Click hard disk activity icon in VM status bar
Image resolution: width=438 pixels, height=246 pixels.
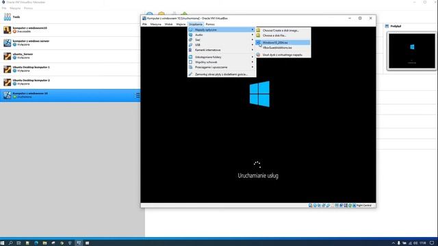[310, 206]
